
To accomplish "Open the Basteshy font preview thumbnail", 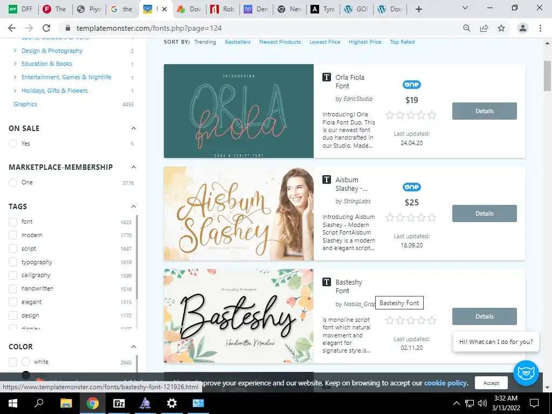I will point(239,316).
